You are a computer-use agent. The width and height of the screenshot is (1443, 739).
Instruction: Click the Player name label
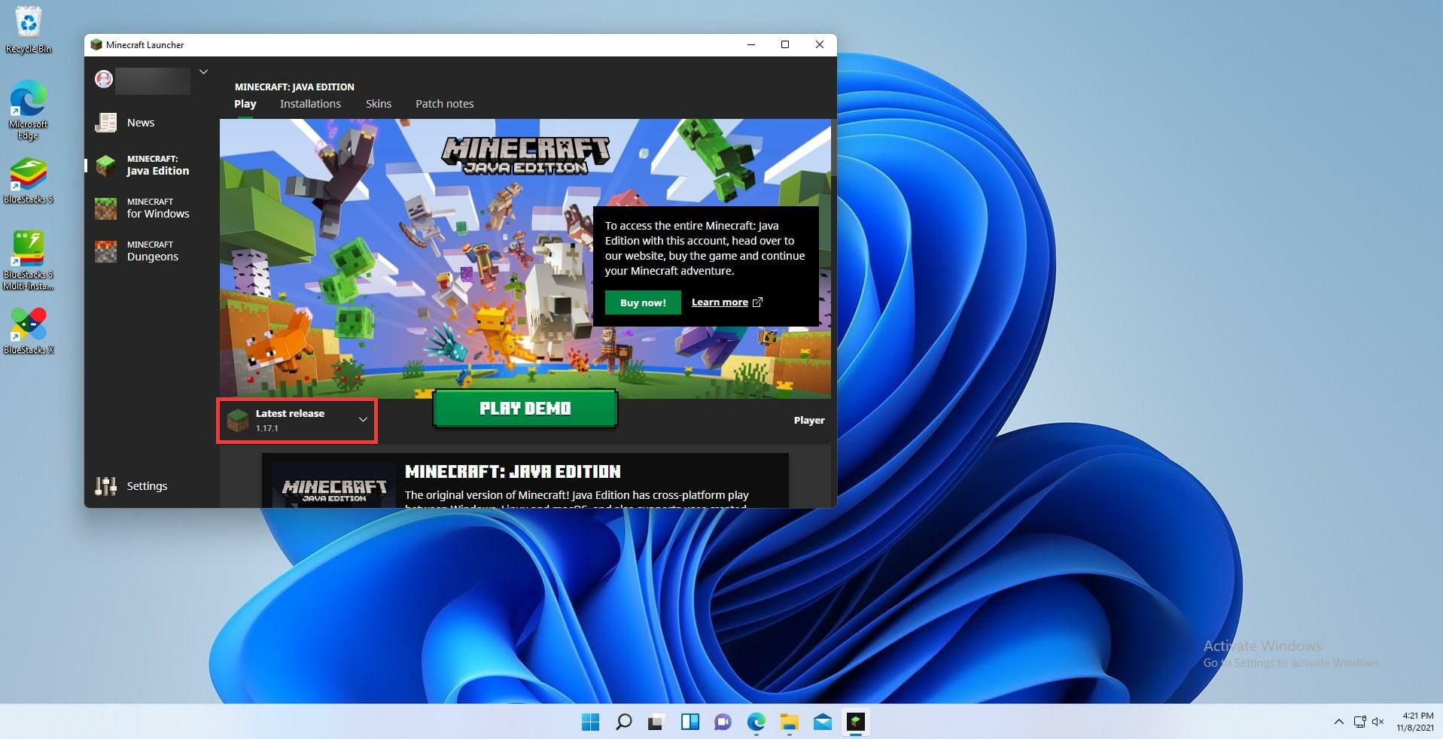pyautogui.click(x=809, y=420)
